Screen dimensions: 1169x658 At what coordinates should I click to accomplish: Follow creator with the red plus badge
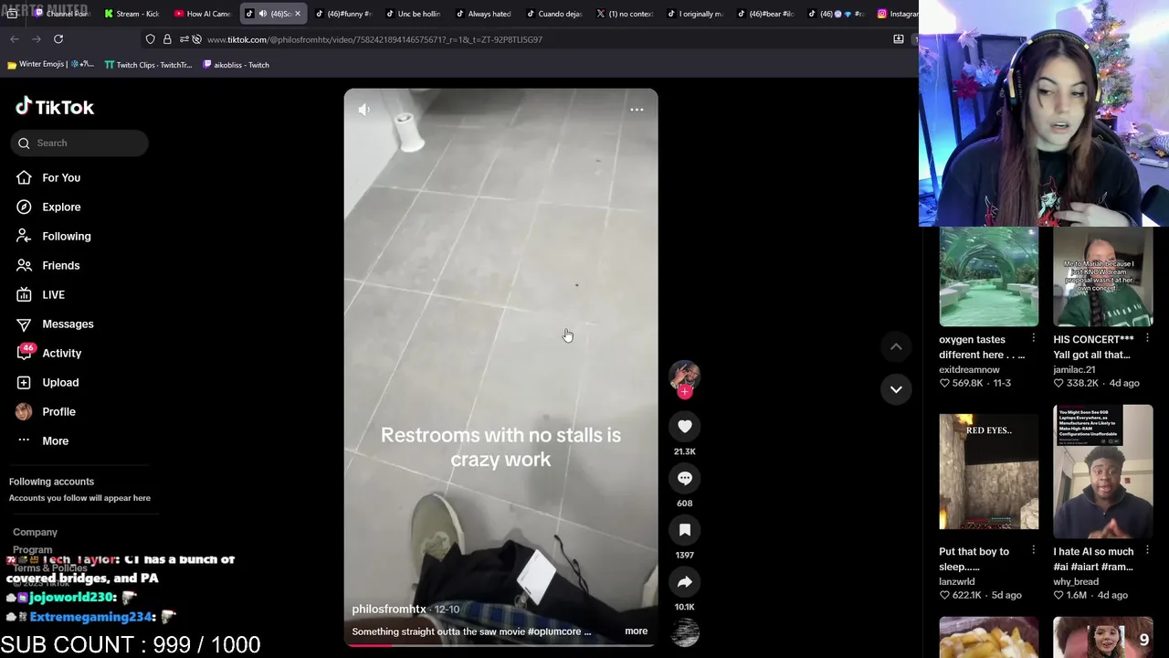point(685,391)
